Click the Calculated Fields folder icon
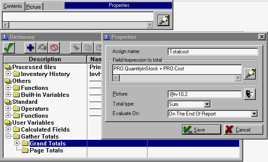The image size is (268, 162). [x=17, y=129]
